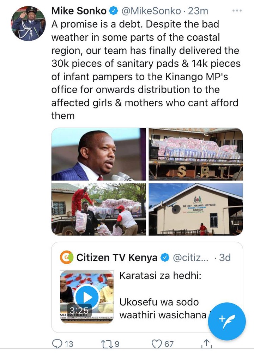The image size is (254, 353).
Task: Click the 23m tweet timestamp
Action: coord(198,11)
